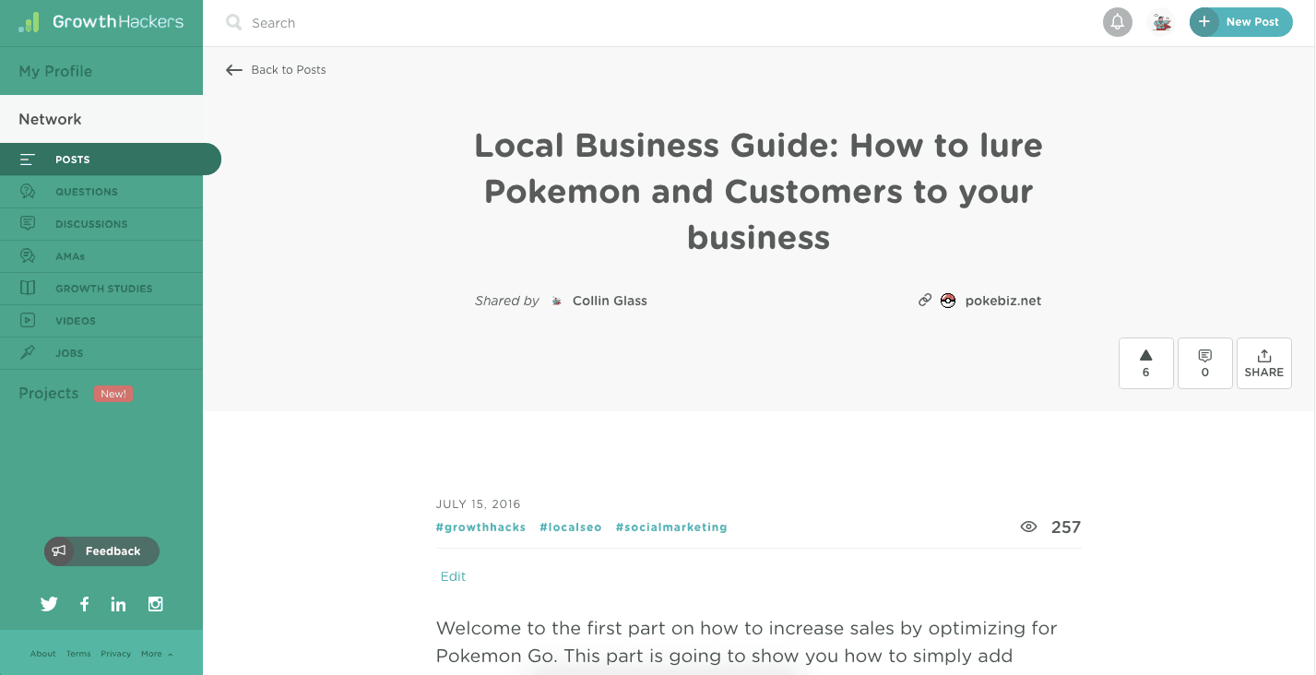Screen dimensions: 1316x675
Task: Open the Facebook page icon
Action: coord(84,604)
